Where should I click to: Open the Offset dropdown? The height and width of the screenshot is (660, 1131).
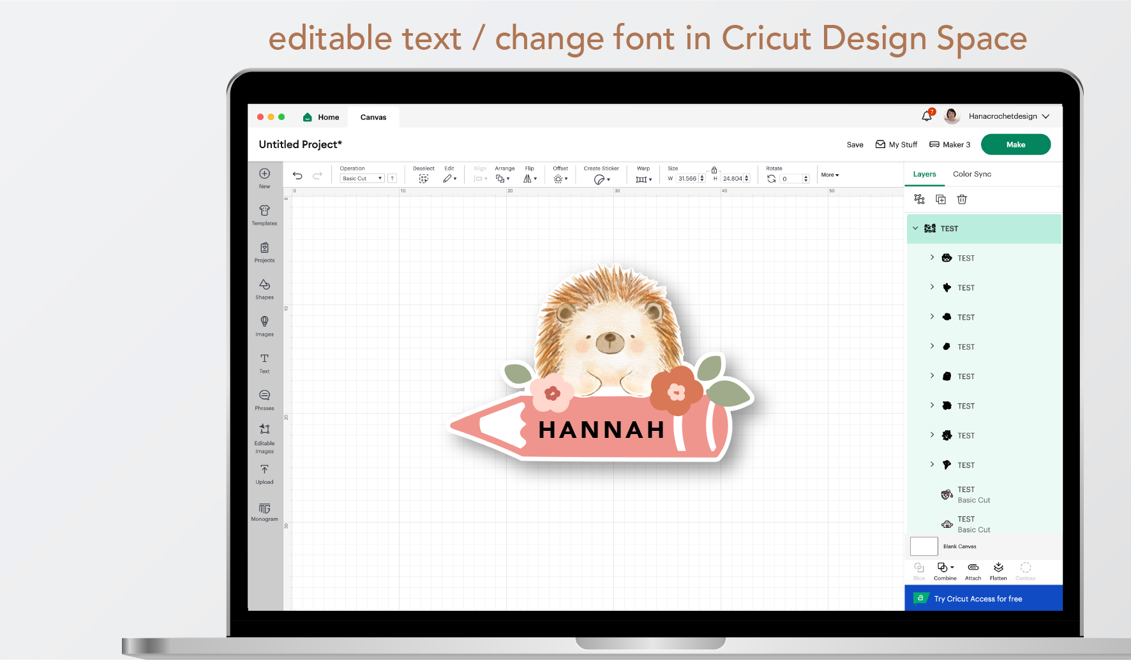560,179
